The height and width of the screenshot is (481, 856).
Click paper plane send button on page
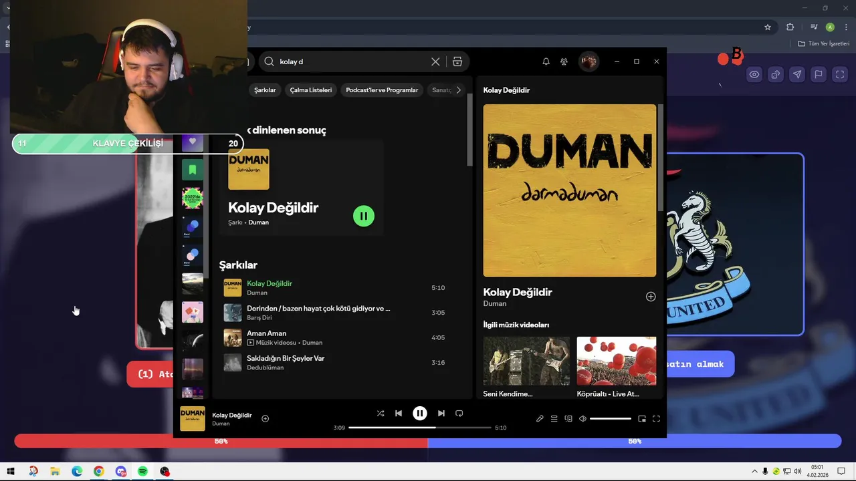pyautogui.click(x=797, y=74)
